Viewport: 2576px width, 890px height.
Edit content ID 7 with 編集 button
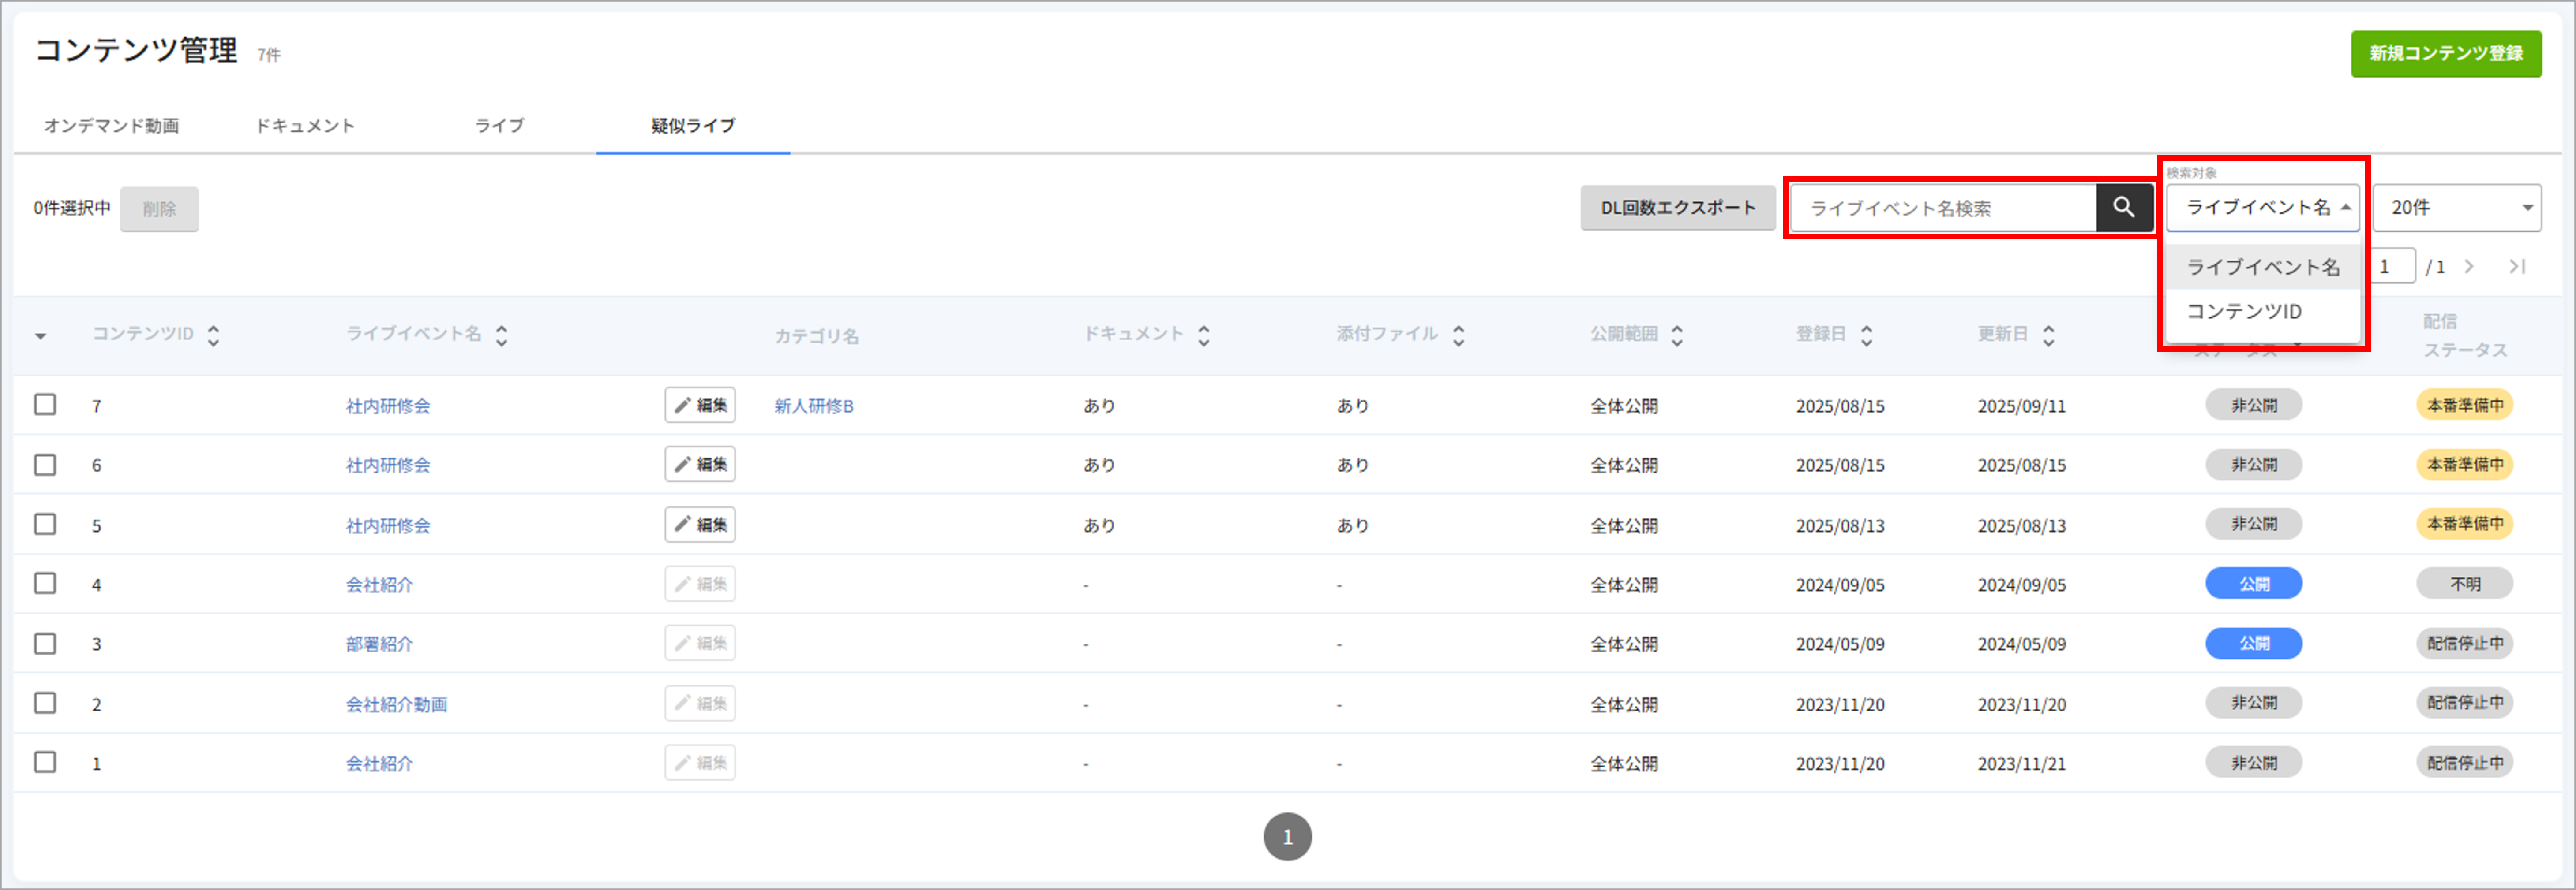pos(700,405)
